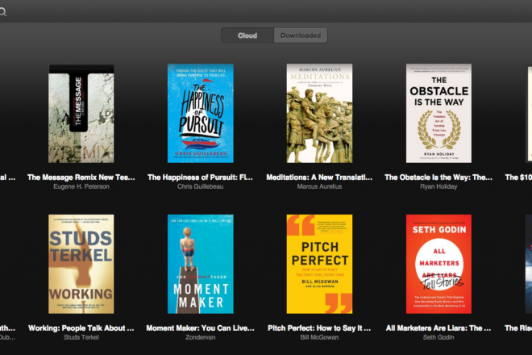Click author name Studs Terkel below cover
Screen dimensions: 532x355
pos(81,337)
